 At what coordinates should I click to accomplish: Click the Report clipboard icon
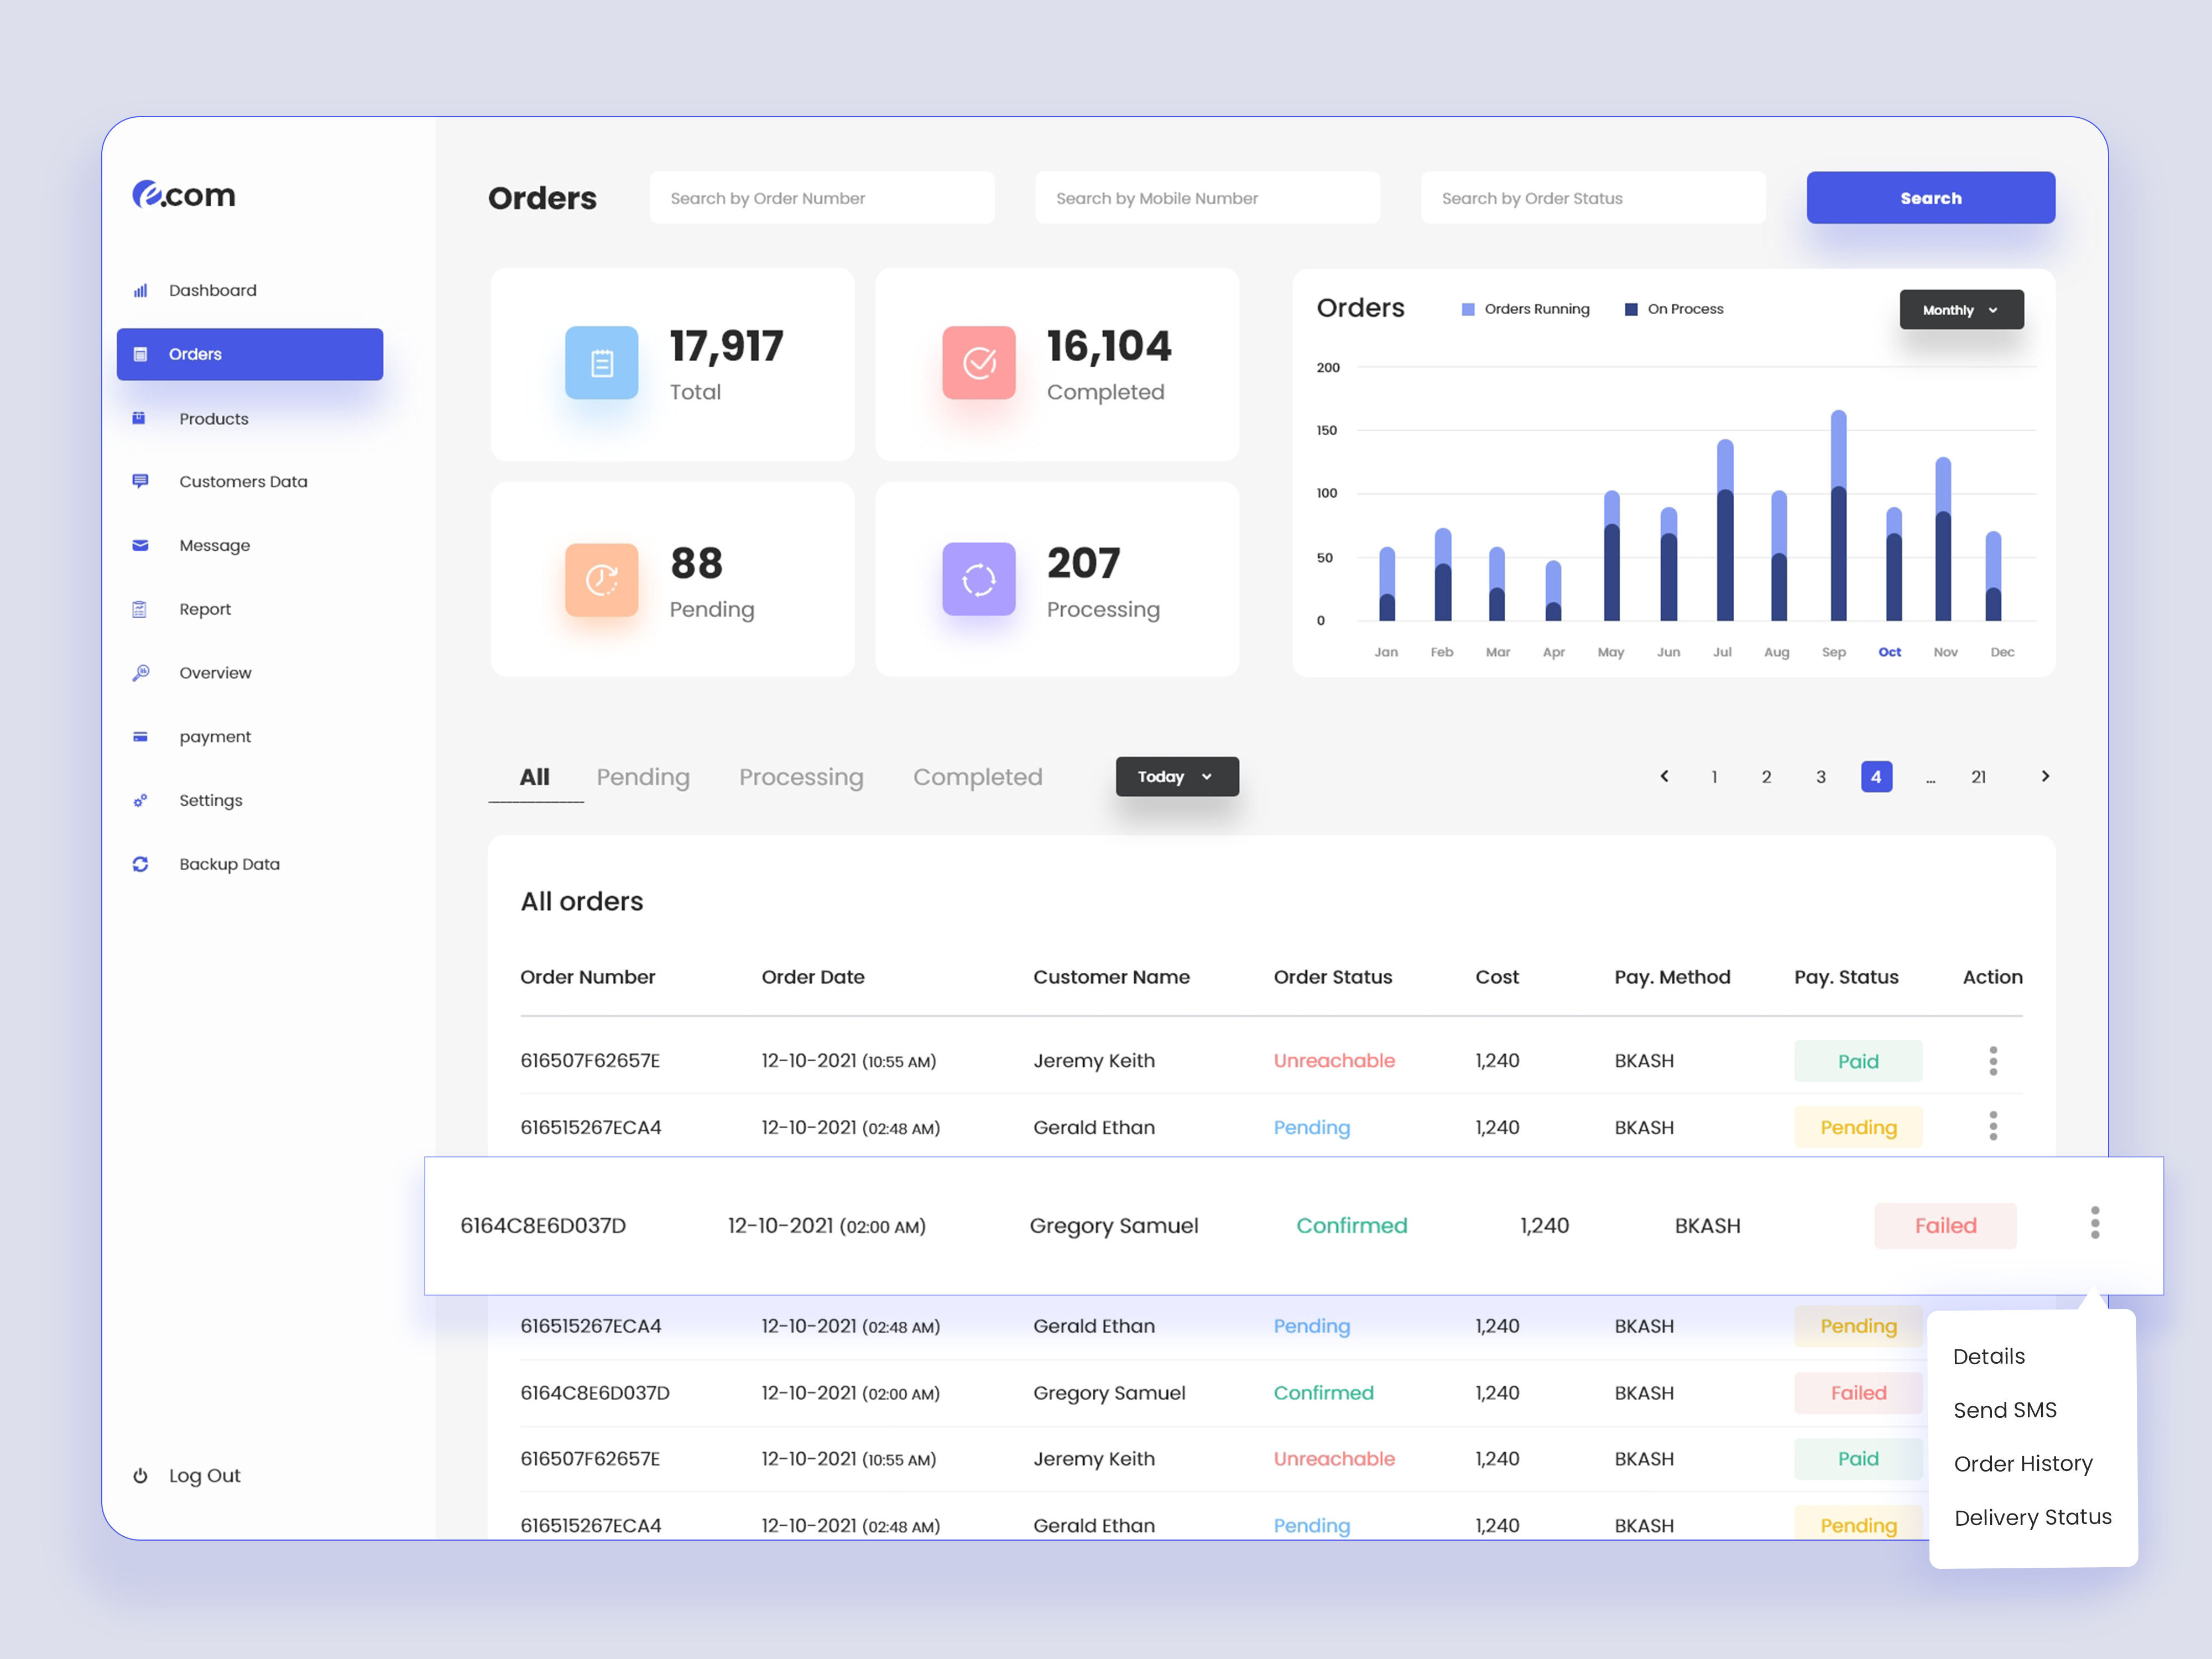click(x=139, y=609)
